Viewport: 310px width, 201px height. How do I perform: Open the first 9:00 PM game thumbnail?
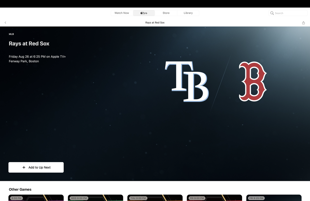tap(36, 198)
